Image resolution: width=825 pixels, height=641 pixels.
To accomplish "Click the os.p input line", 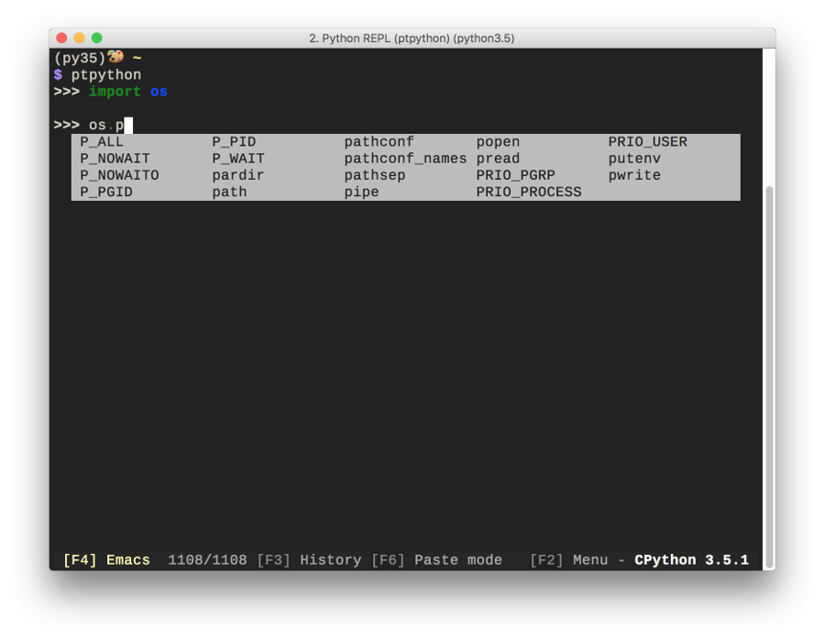I will (x=105, y=125).
